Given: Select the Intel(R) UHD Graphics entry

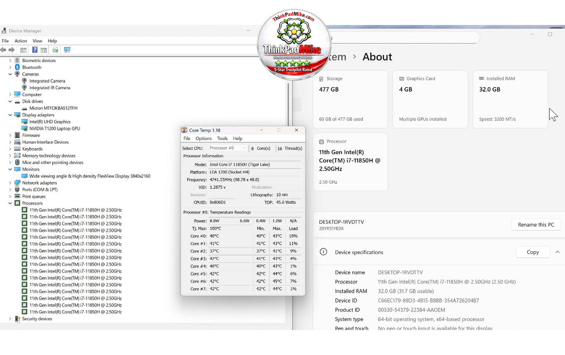Looking at the screenshot, I should click(50, 122).
